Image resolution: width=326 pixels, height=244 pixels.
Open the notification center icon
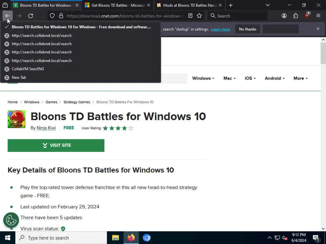point(316,238)
